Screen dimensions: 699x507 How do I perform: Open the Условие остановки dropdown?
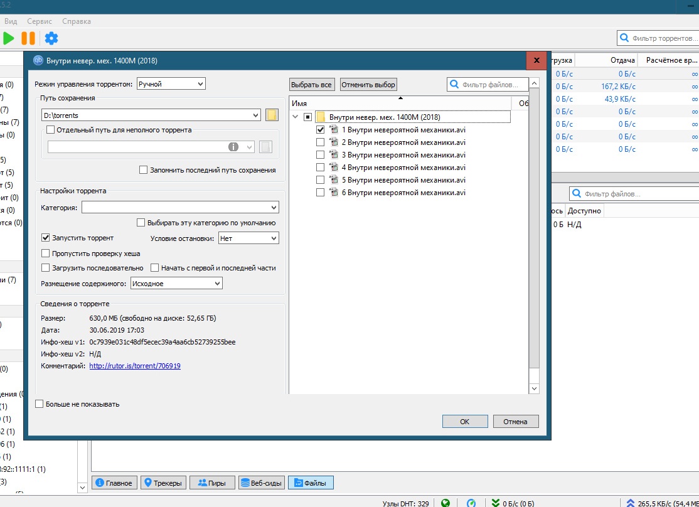click(x=248, y=238)
